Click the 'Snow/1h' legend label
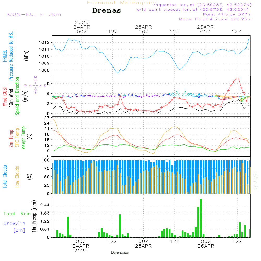This screenshot has height=261, width=261. click(x=14, y=223)
